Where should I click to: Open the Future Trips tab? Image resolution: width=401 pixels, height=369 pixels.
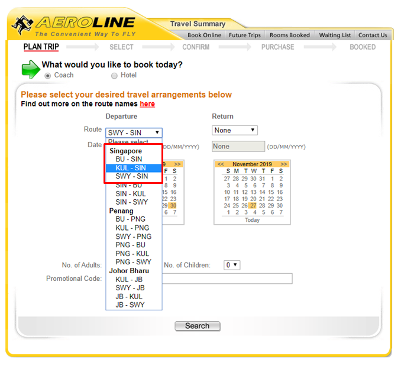[244, 35]
